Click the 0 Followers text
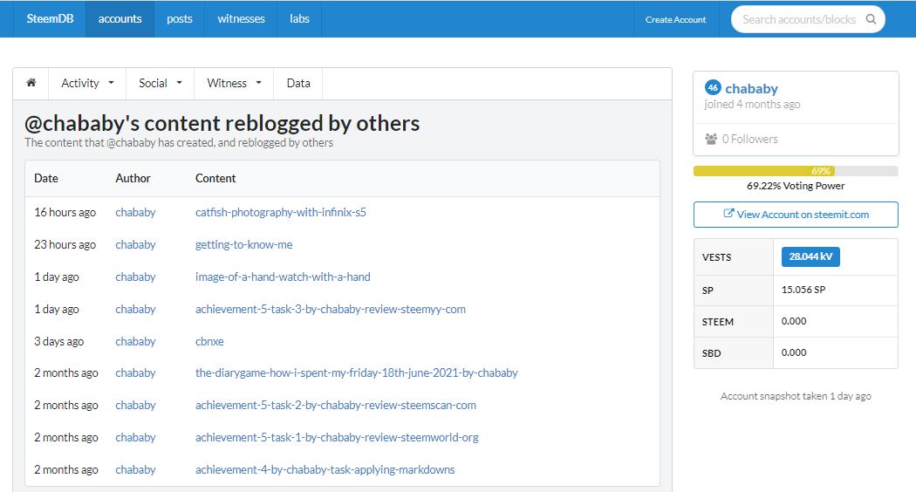 tap(749, 139)
